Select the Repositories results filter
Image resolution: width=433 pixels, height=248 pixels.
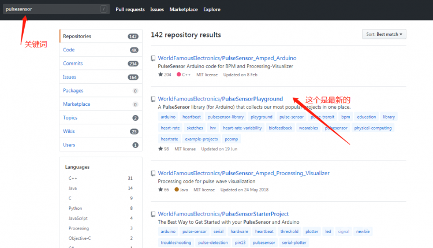(x=101, y=36)
